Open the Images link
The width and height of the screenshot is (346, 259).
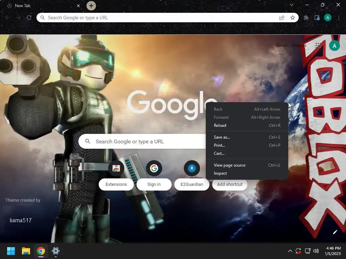pyautogui.click(x=299, y=45)
